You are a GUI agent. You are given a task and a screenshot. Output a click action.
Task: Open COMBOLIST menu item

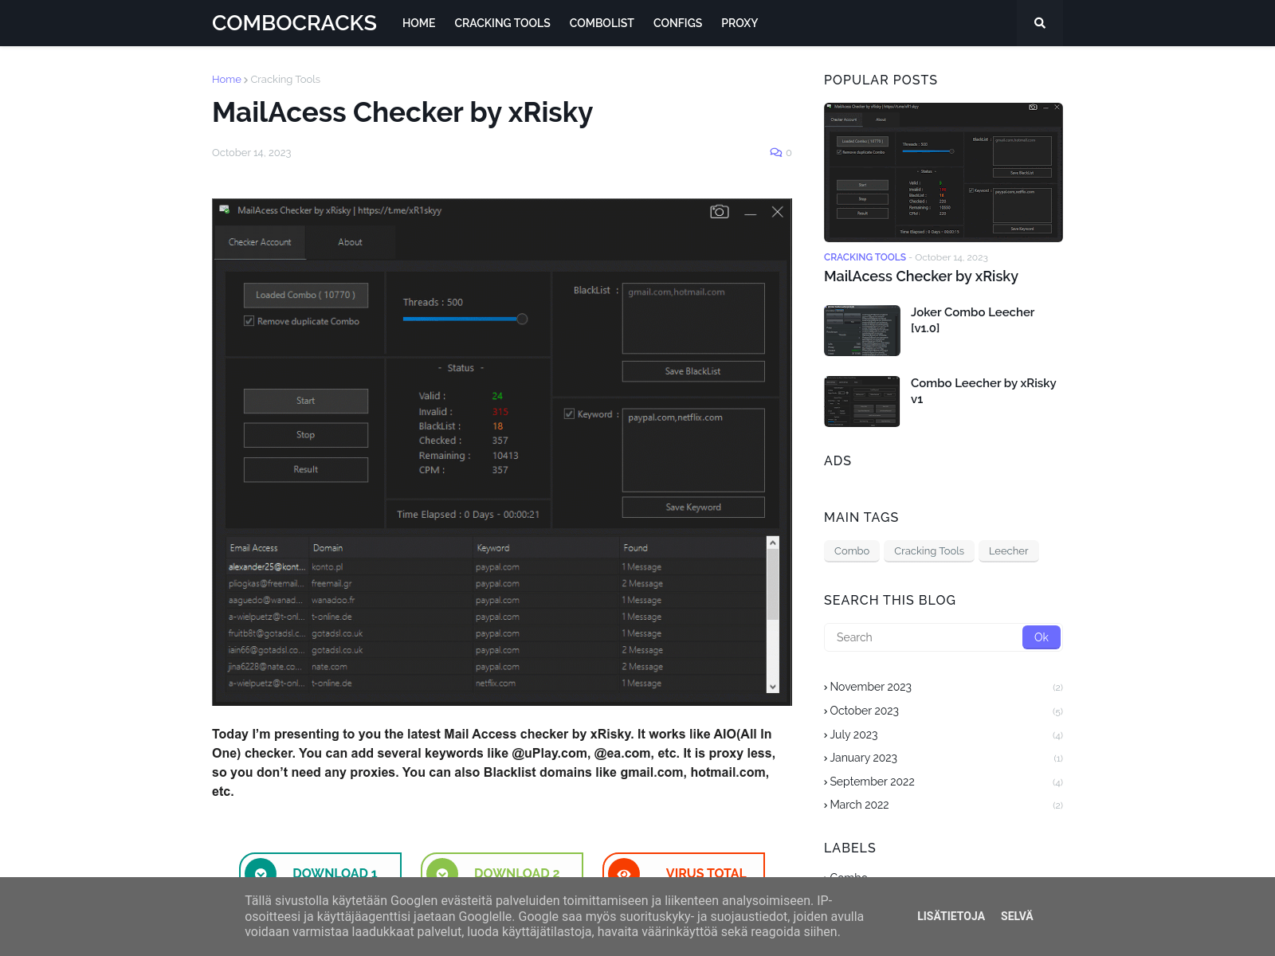(x=602, y=23)
